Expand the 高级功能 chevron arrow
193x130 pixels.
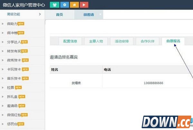tap(40, 14)
